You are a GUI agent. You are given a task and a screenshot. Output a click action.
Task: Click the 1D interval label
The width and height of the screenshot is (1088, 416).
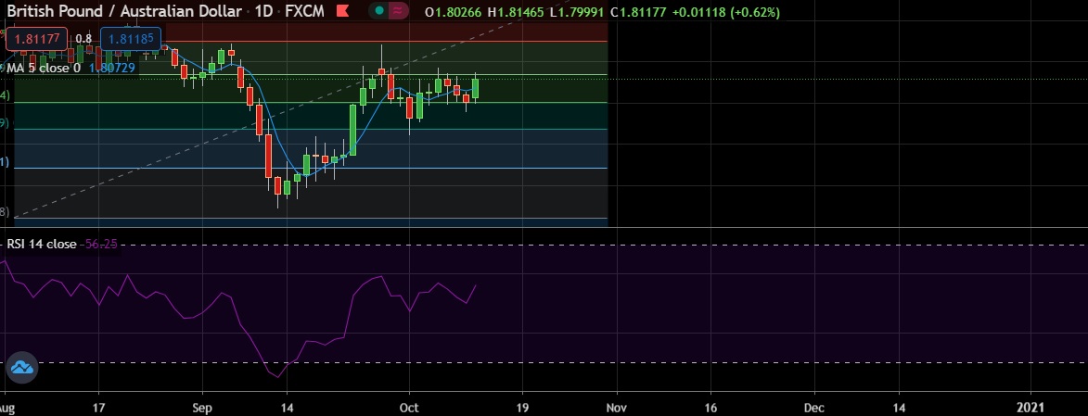[263, 11]
